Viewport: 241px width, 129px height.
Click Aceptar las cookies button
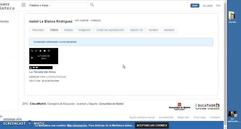(x=152, y=125)
